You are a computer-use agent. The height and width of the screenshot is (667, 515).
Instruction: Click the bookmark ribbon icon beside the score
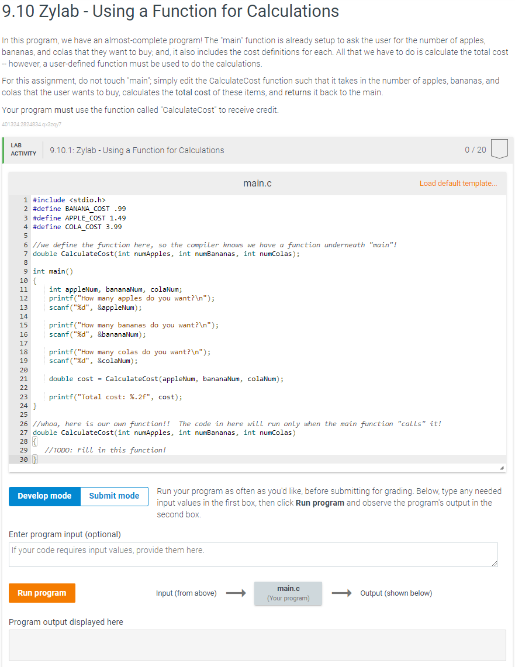(x=499, y=149)
